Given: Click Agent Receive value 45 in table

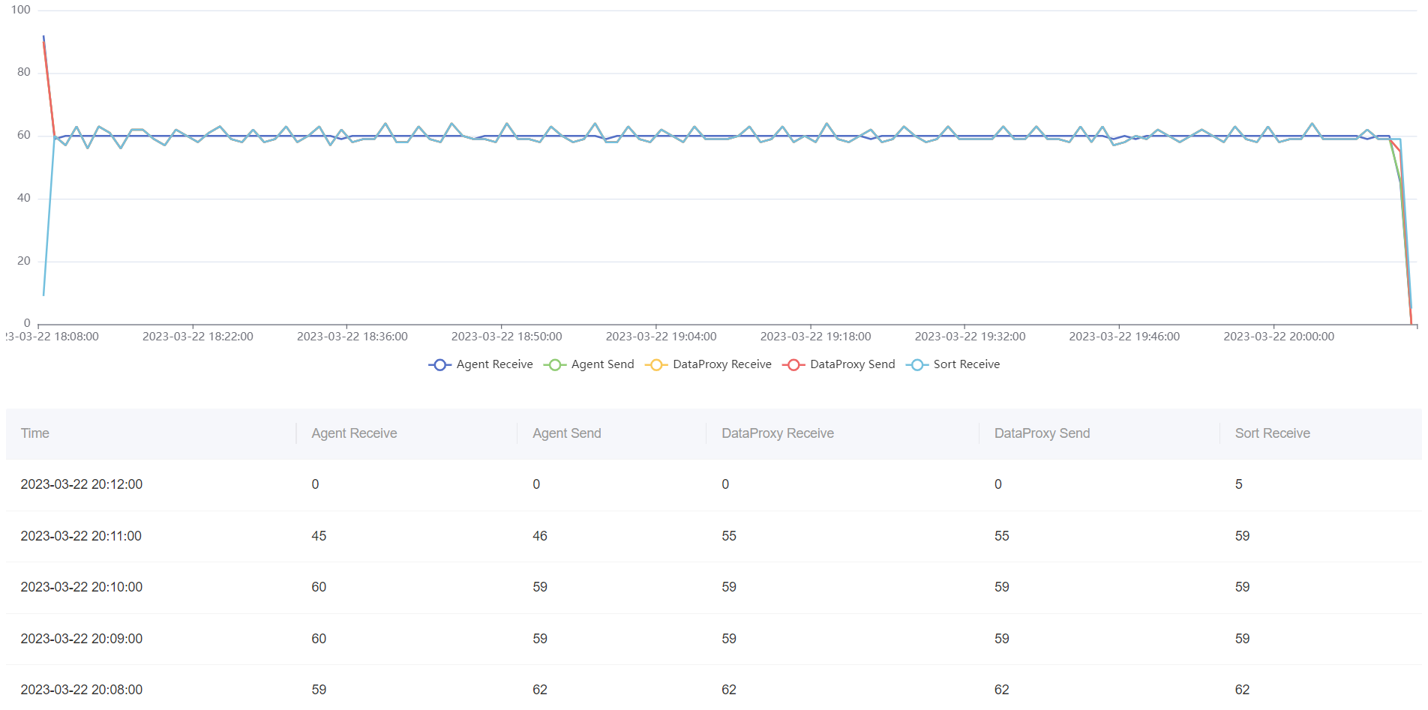Looking at the screenshot, I should [319, 536].
